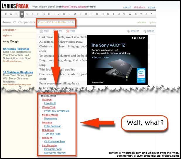This screenshot has height=159, width=181.
Task: Select letter S in alphabet bar
Action: point(108,14)
